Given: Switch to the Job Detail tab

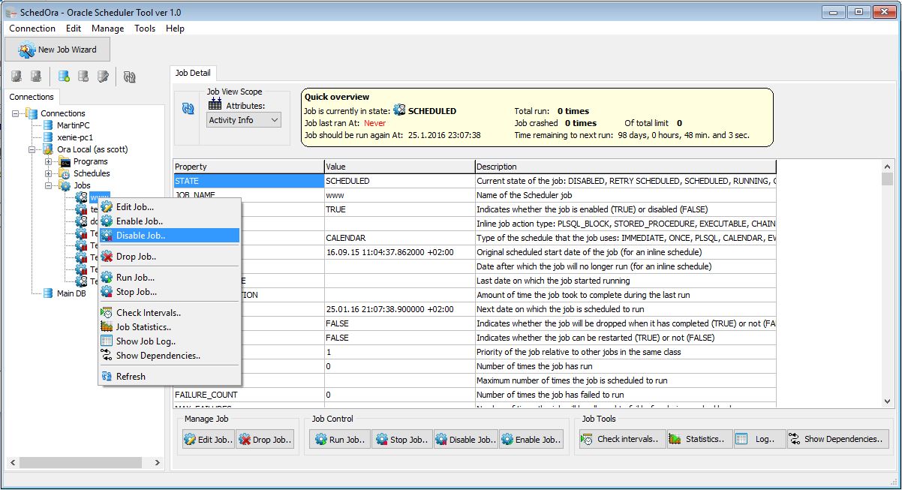Looking at the screenshot, I should tap(193, 74).
